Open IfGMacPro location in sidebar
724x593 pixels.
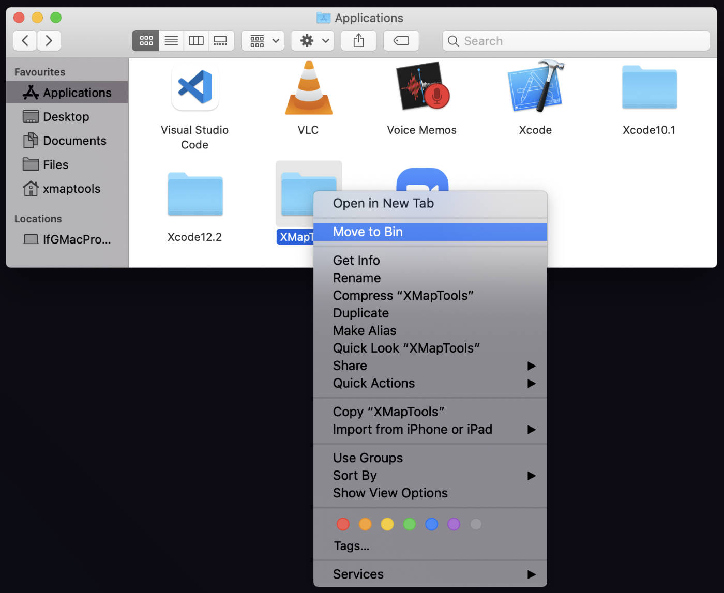click(x=67, y=239)
